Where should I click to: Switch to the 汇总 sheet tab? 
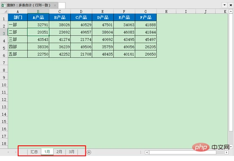[x=34, y=152]
